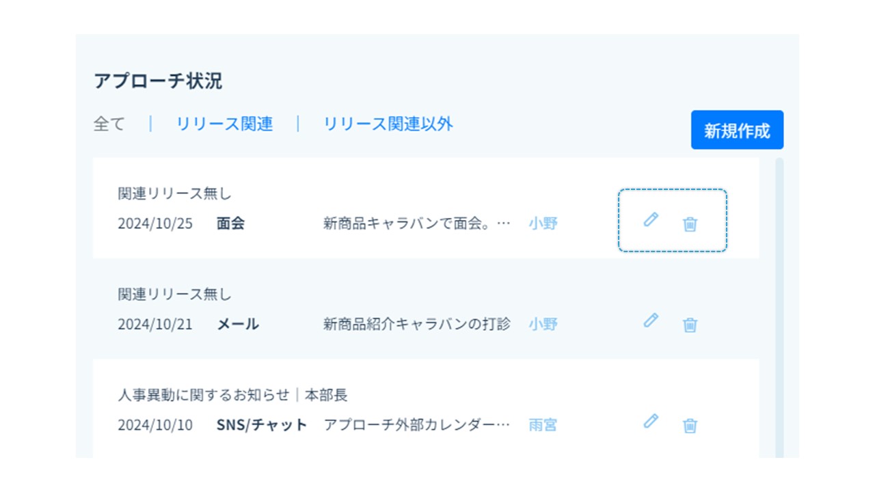Open the アプローチ外部カレンダー description text
This screenshot has height=492, width=875.
click(416, 425)
